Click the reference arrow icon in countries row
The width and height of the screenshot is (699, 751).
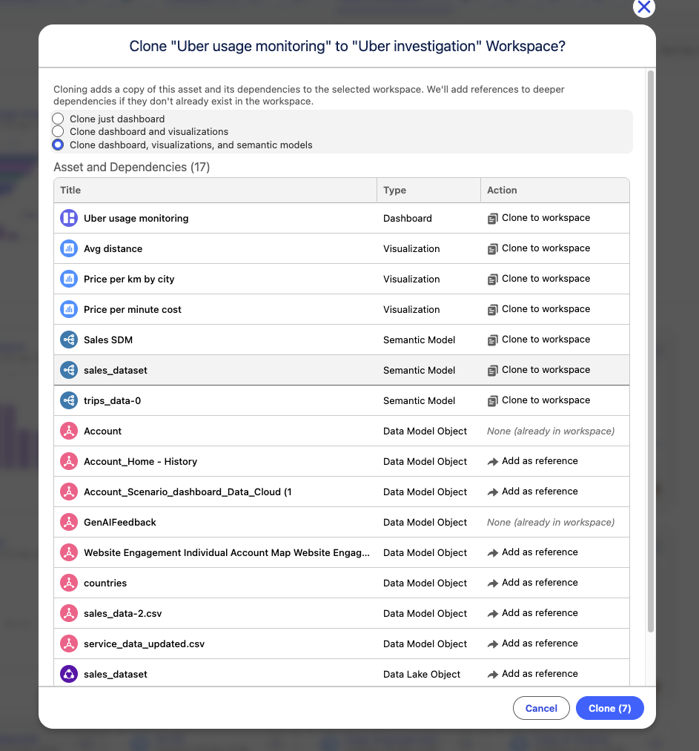(493, 583)
